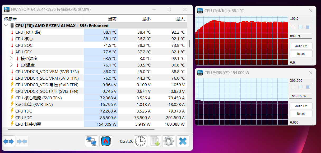Image resolution: width=321 pixels, height=153 pixels.
Task: Start logging with the sheet plus icon
Action: 155,141
